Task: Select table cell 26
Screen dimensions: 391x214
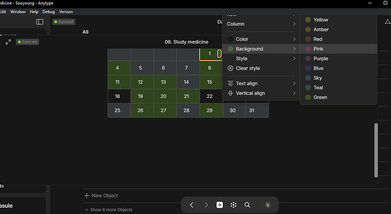Action: click(x=142, y=110)
